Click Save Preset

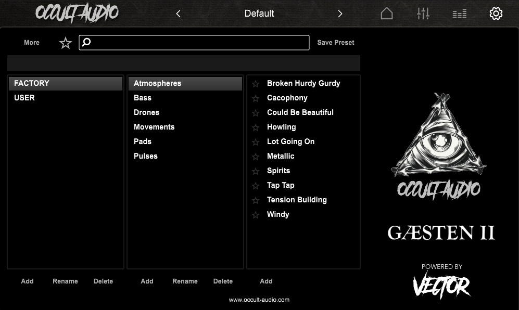336,42
